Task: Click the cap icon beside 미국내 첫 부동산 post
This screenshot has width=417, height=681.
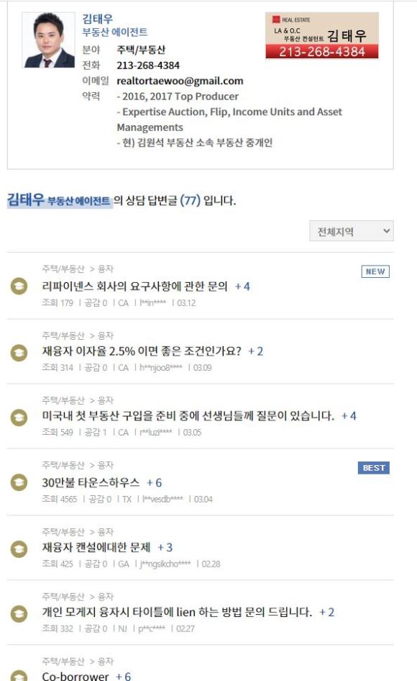Action: tap(19, 418)
